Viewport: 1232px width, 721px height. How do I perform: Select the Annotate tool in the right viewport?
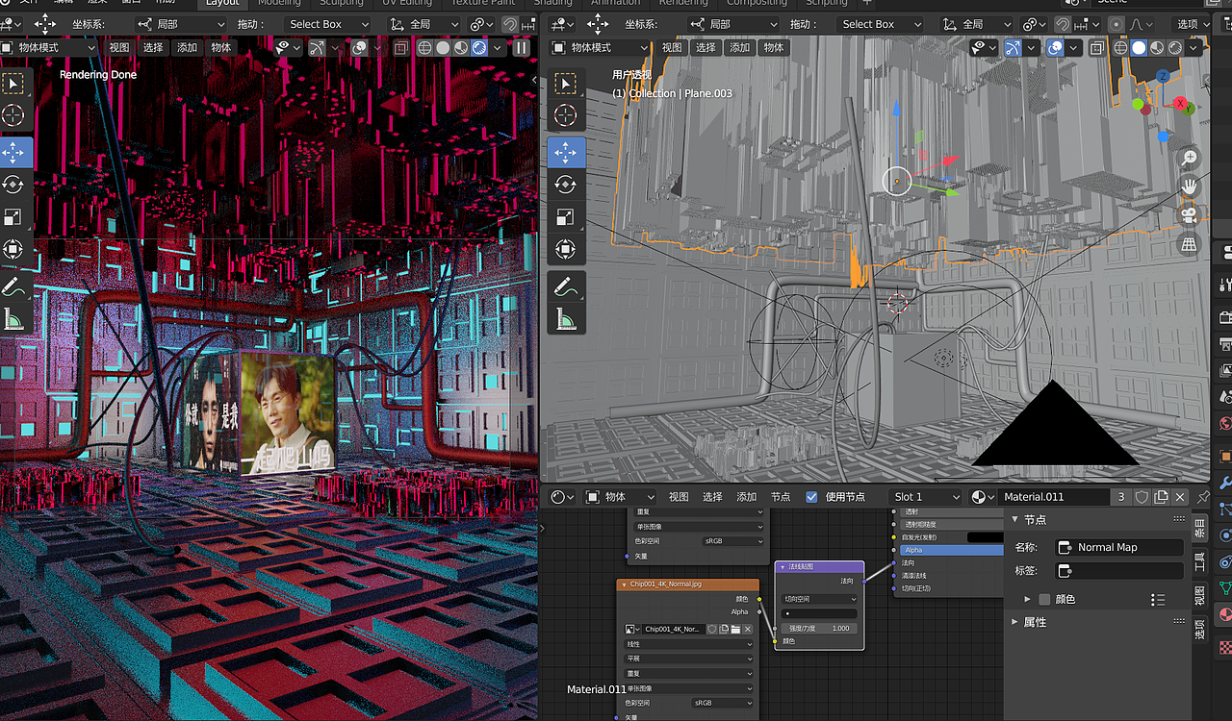[x=565, y=286]
